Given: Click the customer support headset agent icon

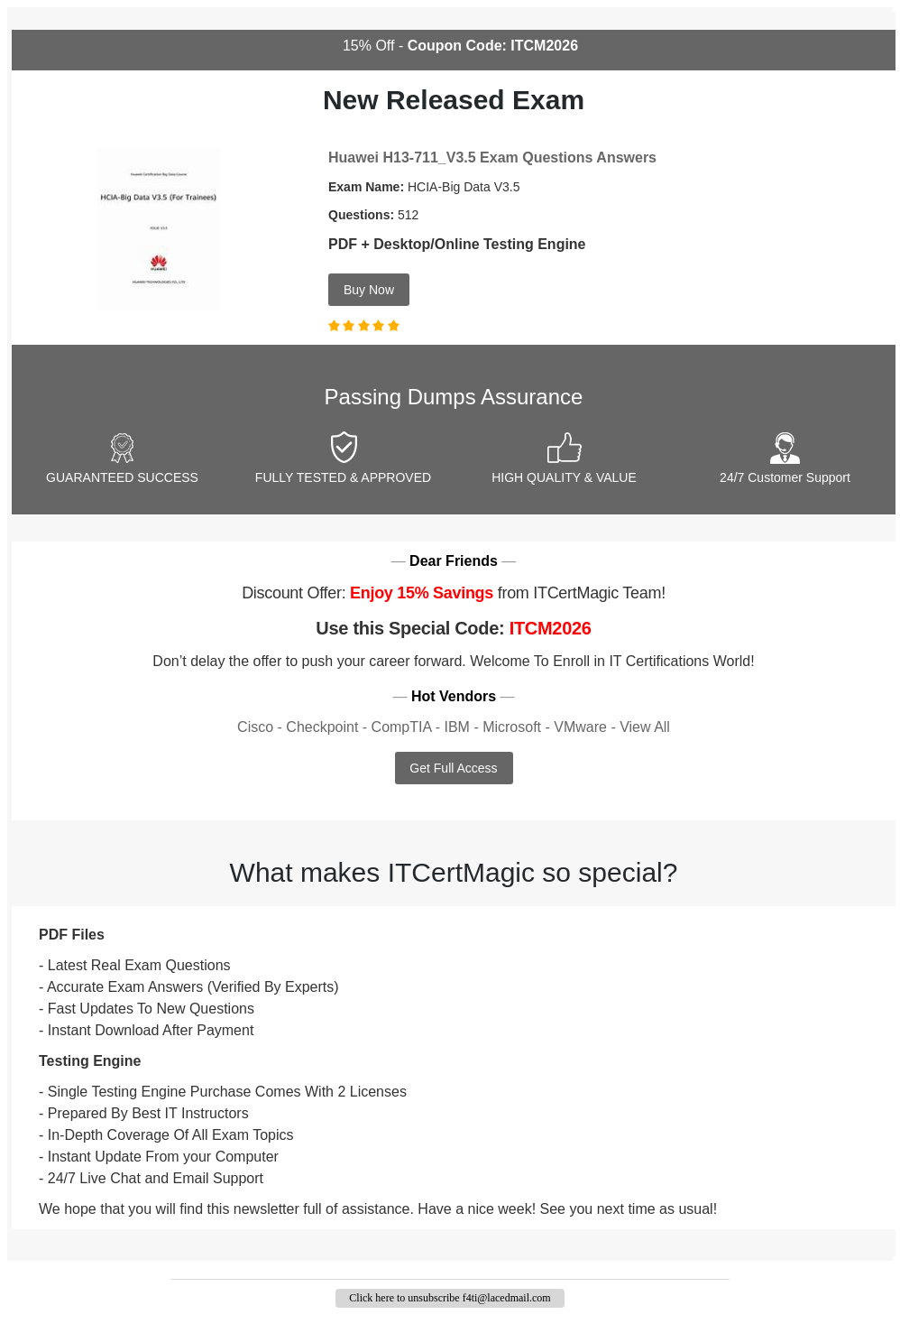Looking at the screenshot, I should [785, 447].
